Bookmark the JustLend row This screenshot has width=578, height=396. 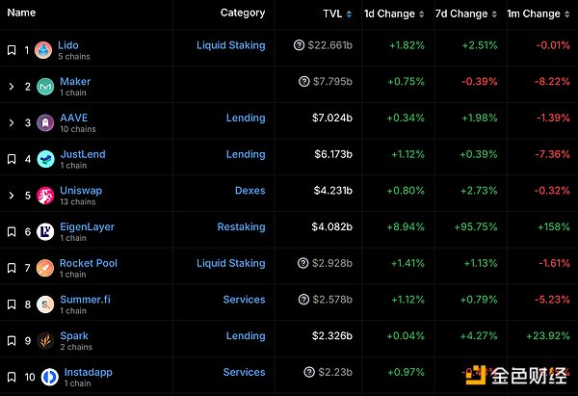point(12,159)
